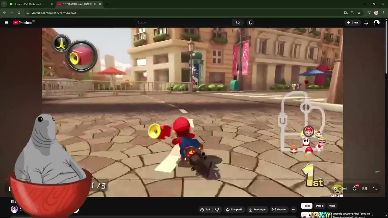Open the YouTube guide hamburger menu
The height and width of the screenshot is (218, 388).
coord(6,22)
